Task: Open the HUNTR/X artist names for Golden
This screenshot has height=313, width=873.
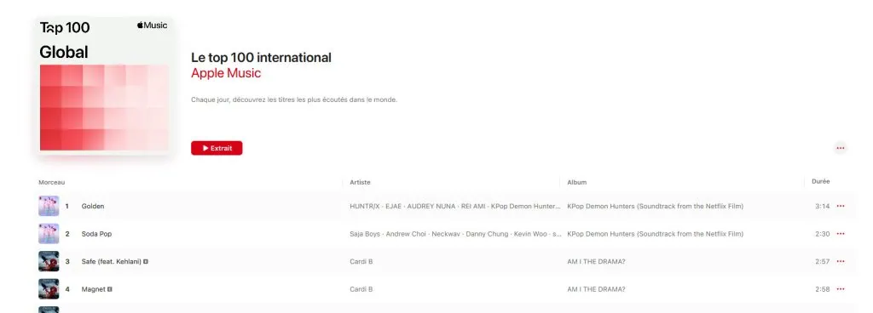Action: tap(455, 206)
